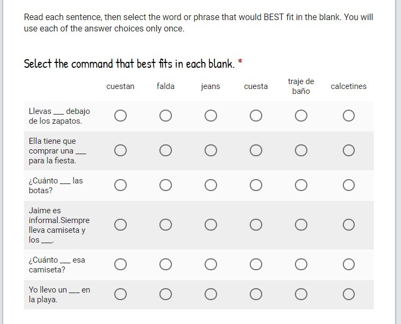This screenshot has width=401, height=324.
Task: Select 'traje de baño' for 'Yo llevo un'
Action: pyautogui.click(x=301, y=294)
